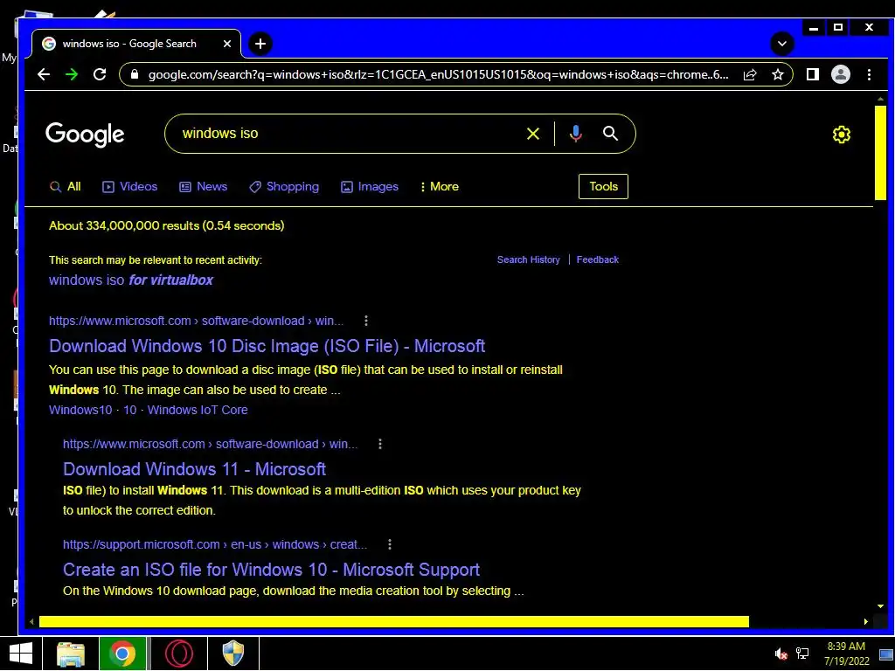This screenshot has height=671, width=895.
Task: Click the scroll right arrow
Action: tap(865, 621)
